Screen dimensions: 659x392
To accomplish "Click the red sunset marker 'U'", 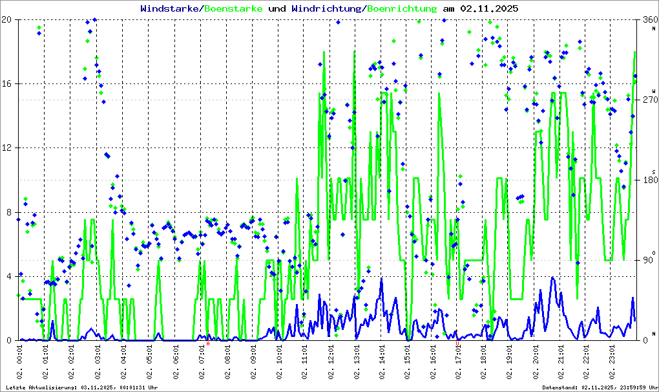I will click(x=457, y=343).
